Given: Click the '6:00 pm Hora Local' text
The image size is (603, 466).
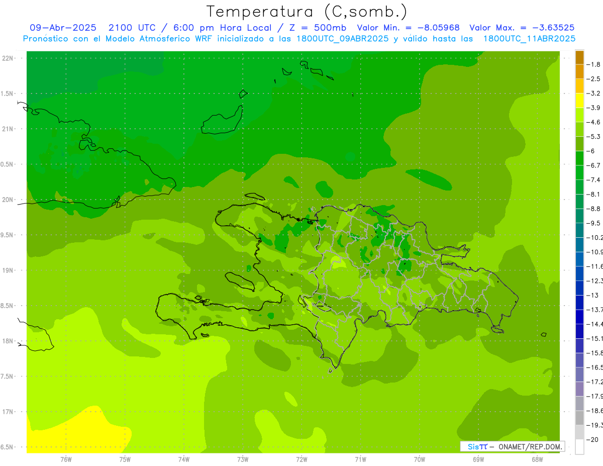Looking at the screenshot, I should click(x=223, y=28).
